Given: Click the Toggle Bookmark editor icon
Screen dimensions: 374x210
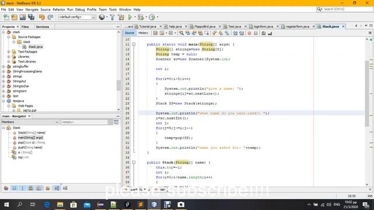Looking at the screenshot, I should point(227,33).
